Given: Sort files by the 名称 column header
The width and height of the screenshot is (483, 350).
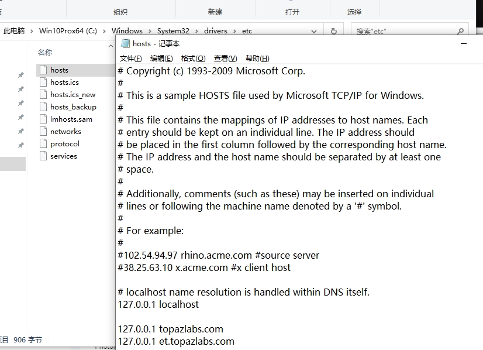Looking at the screenshot, I should coord(45,53).
